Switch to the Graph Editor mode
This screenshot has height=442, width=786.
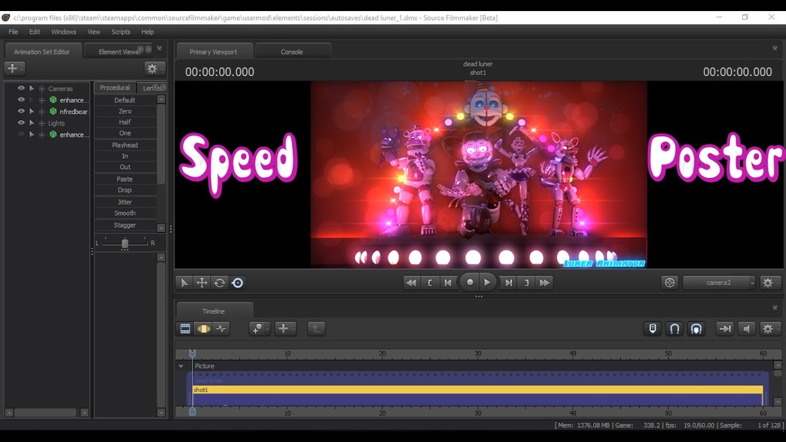221,329
